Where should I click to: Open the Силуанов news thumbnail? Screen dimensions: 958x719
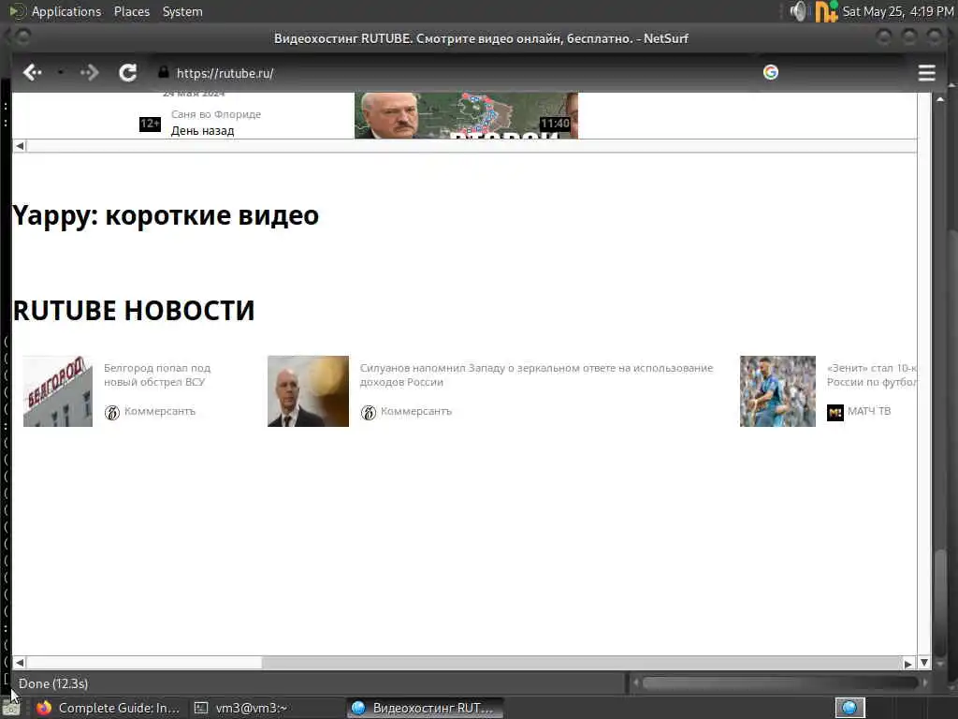point(308,391)
